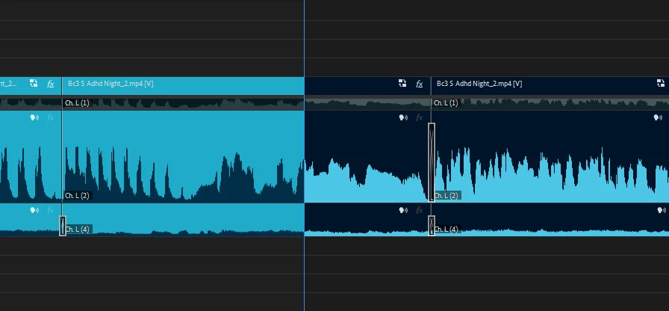Select the dark Bc3 S Adhd Night_2.mp4 [V] clip name

479,84
